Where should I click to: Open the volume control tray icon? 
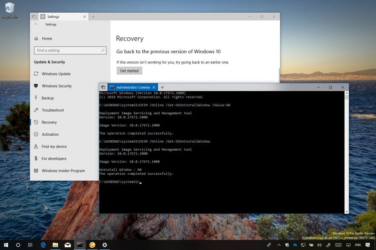319,245
